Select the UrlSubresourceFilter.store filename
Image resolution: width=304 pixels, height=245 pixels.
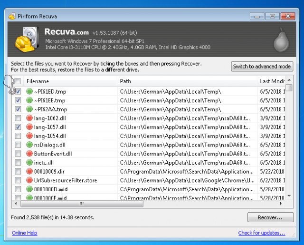tap(66, 180)
